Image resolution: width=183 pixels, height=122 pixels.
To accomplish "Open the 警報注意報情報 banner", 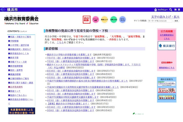I will 167,97.
